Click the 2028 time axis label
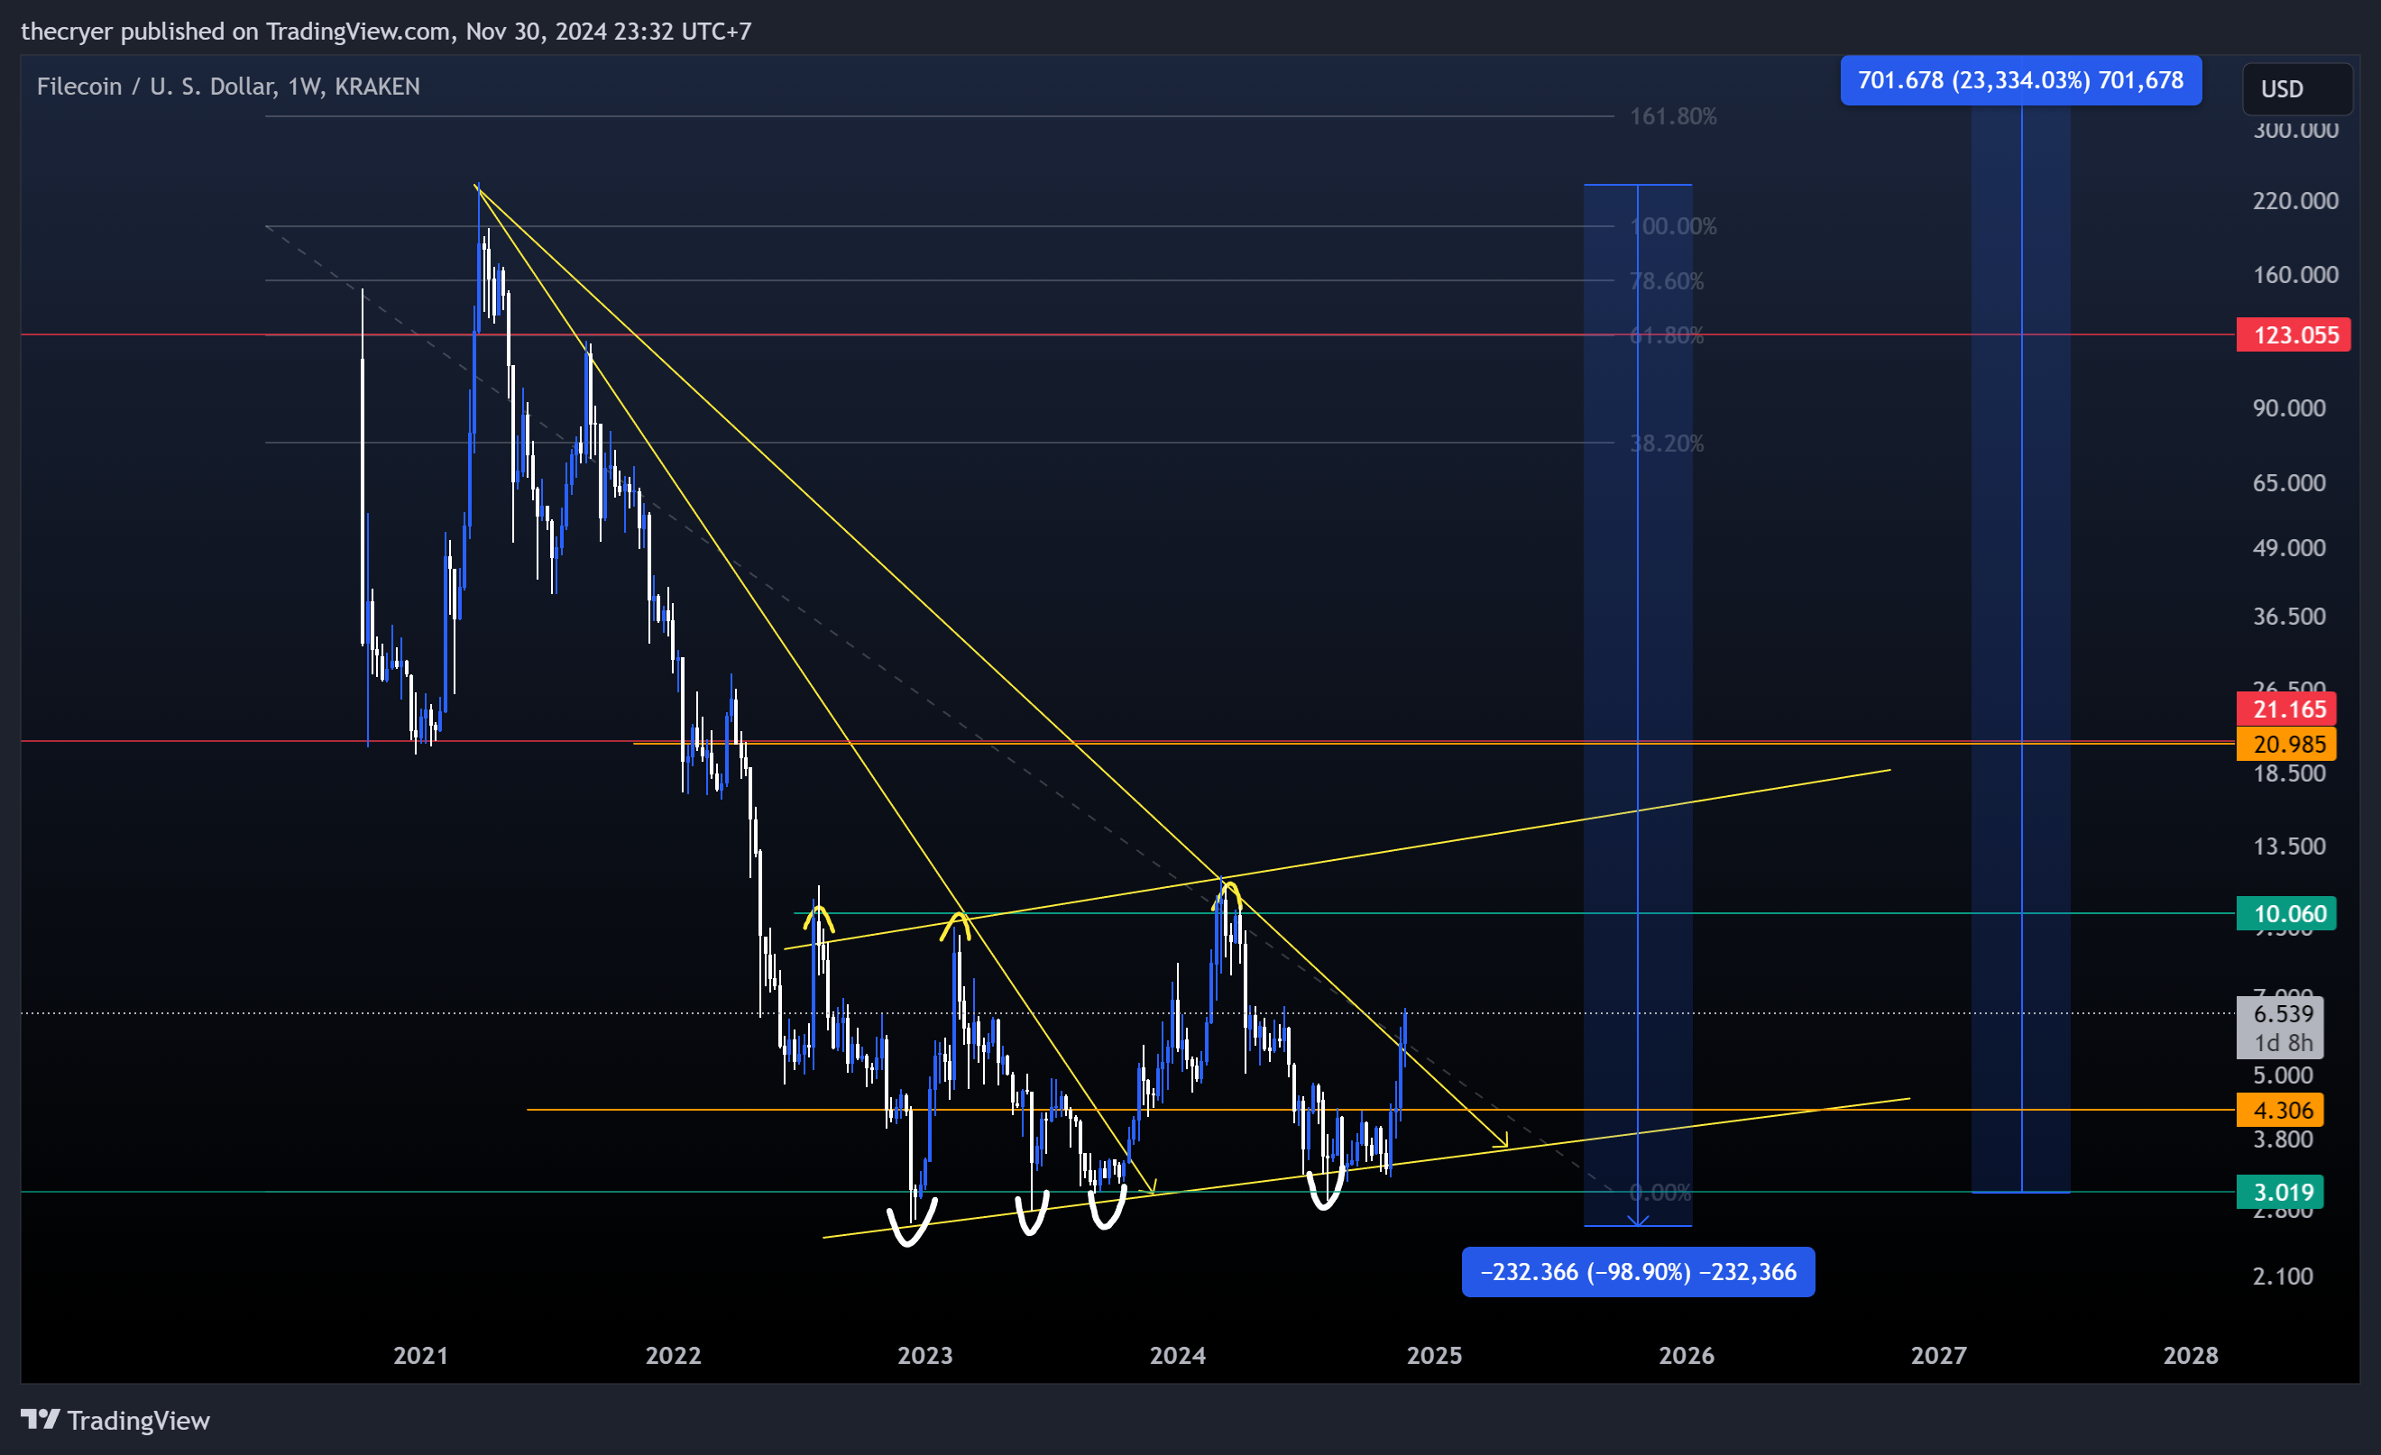 tap(2191, 1356)
